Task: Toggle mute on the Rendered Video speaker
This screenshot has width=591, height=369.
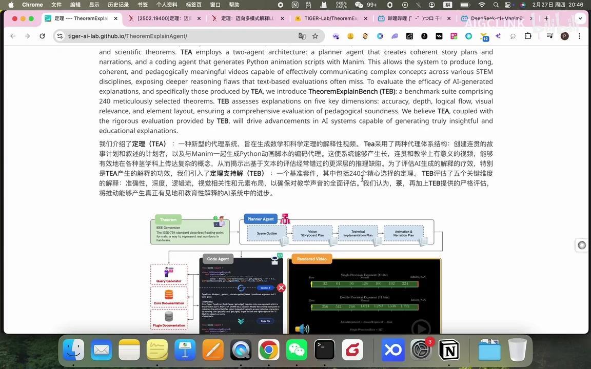Action: click(302, 329)
